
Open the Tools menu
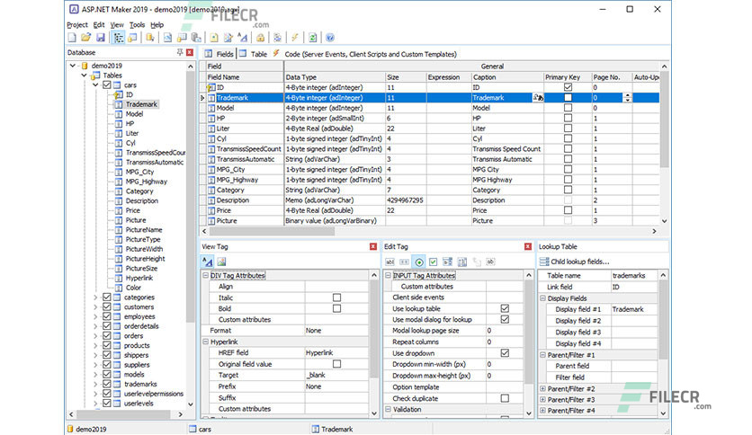click(137, 25)
